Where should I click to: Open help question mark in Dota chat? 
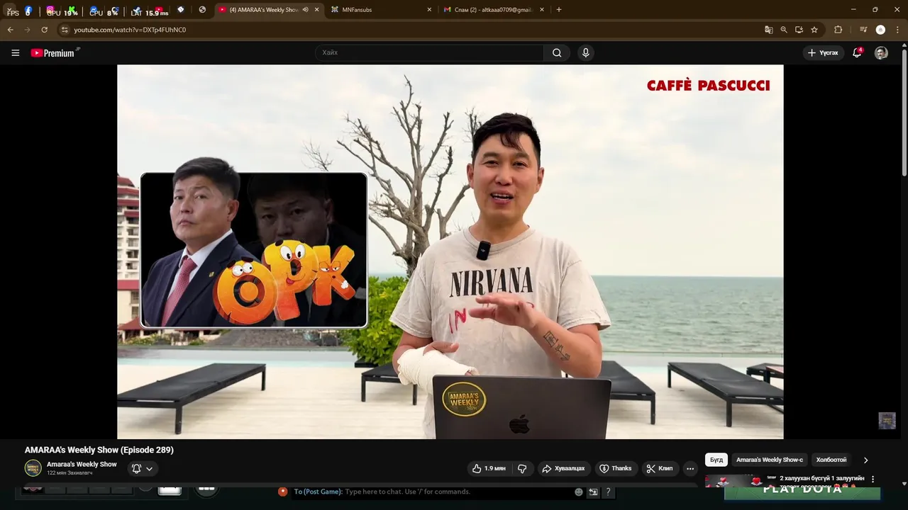608,492
